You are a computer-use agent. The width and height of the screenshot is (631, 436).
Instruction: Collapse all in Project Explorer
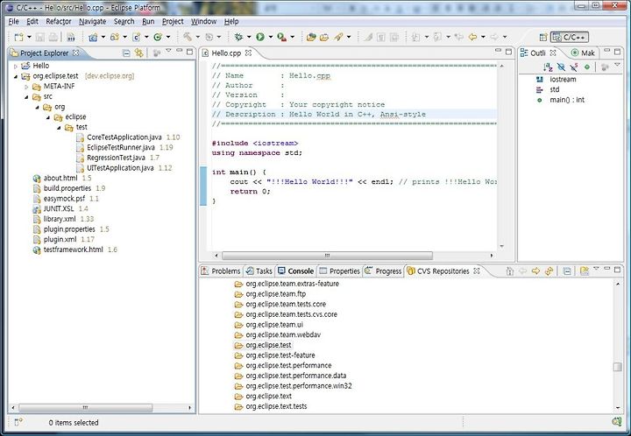126,53
